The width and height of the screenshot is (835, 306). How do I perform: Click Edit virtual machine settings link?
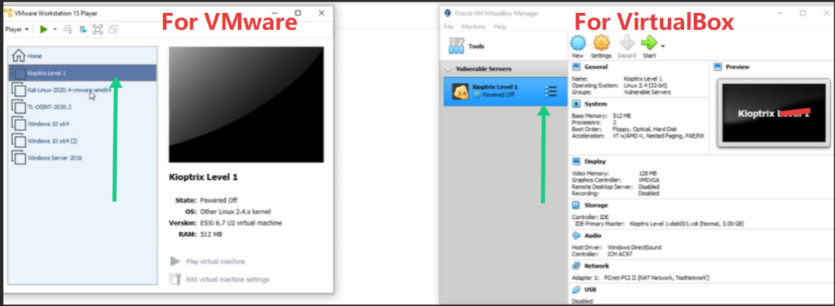coord(228,279)
